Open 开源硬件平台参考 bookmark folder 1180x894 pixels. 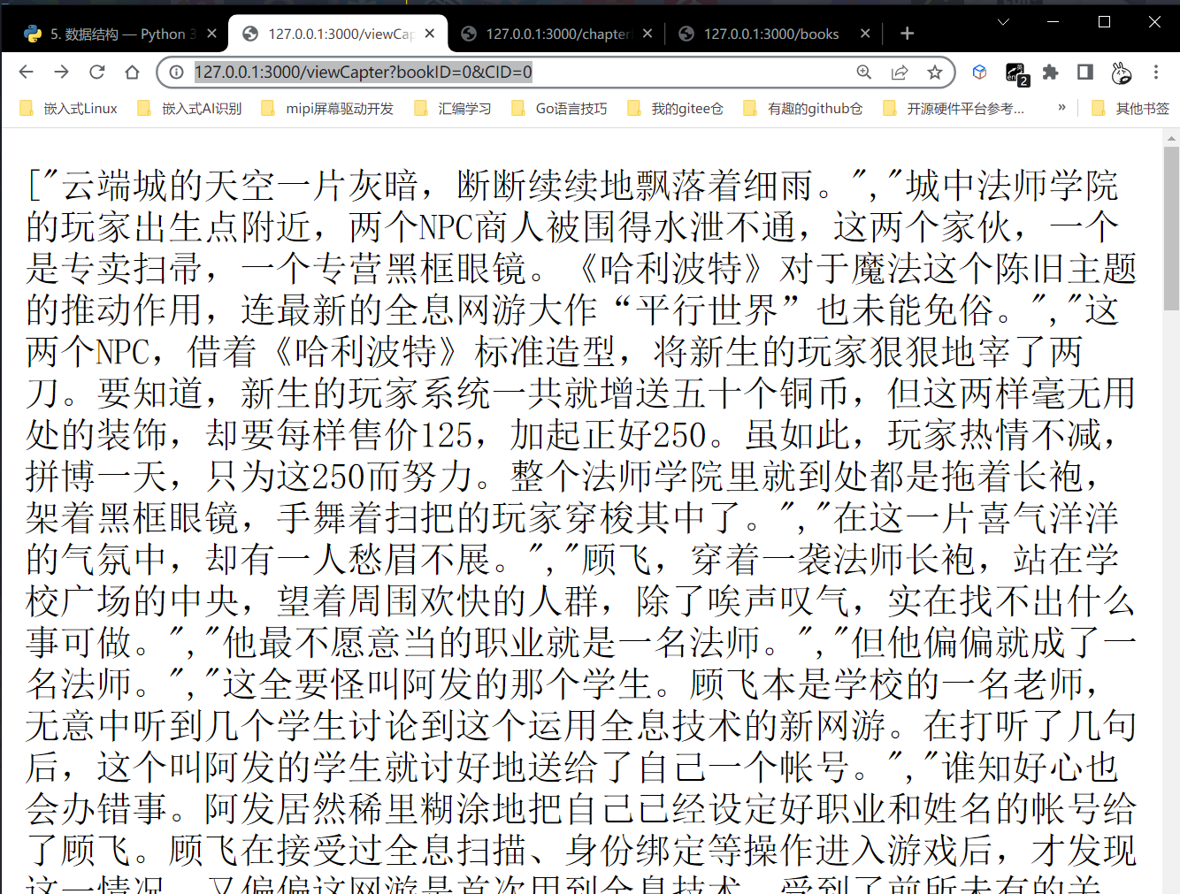point(954,108)
